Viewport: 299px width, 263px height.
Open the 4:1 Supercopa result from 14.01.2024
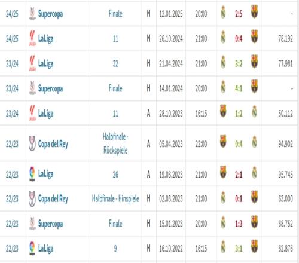click(239, 88)
